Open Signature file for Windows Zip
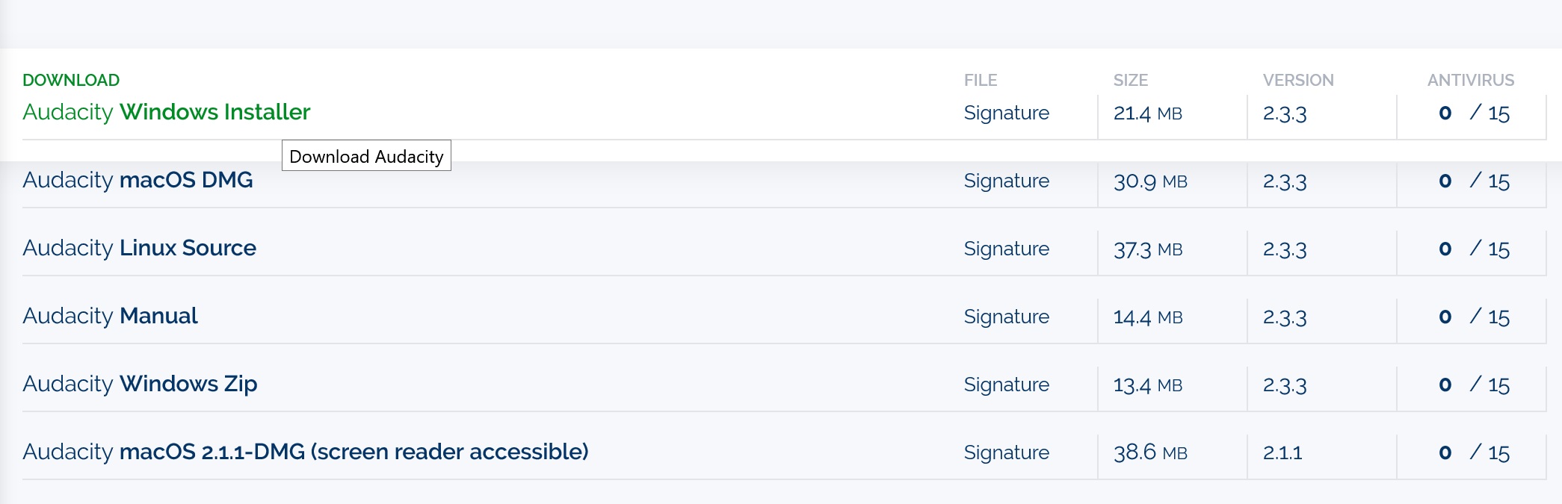 click(x=1006, y=385)
